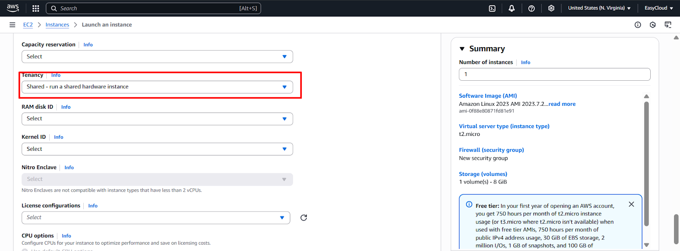The height and width of the screenshot is (251, 680).
Task: Open the notifications bell
Action: pos(512,8)
